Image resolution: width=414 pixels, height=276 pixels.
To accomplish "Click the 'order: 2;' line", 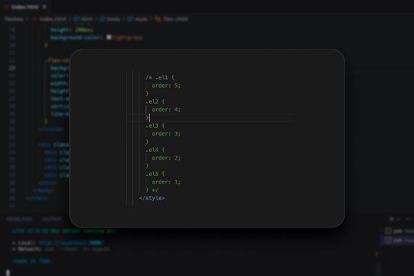I will tap(166, 158).
